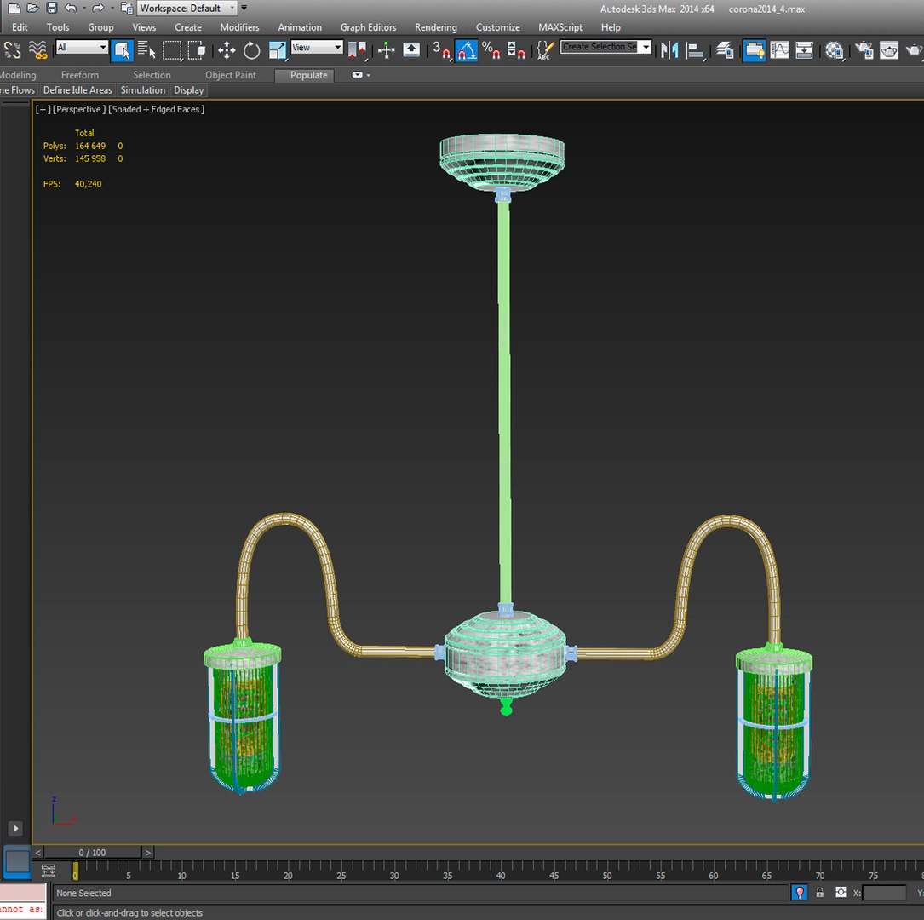Activate the Unlink Selection tool
This screenshot has height=920, width=924.
(x=13, y=51)
